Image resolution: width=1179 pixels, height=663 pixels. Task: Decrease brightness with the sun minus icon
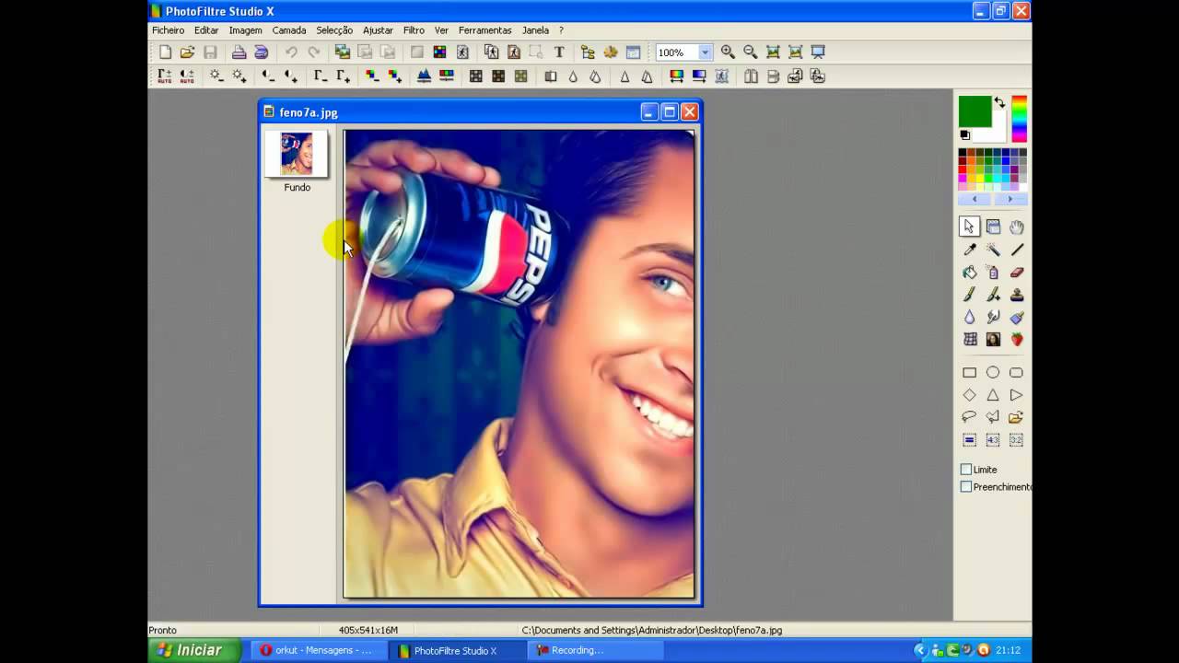(216, 76)
